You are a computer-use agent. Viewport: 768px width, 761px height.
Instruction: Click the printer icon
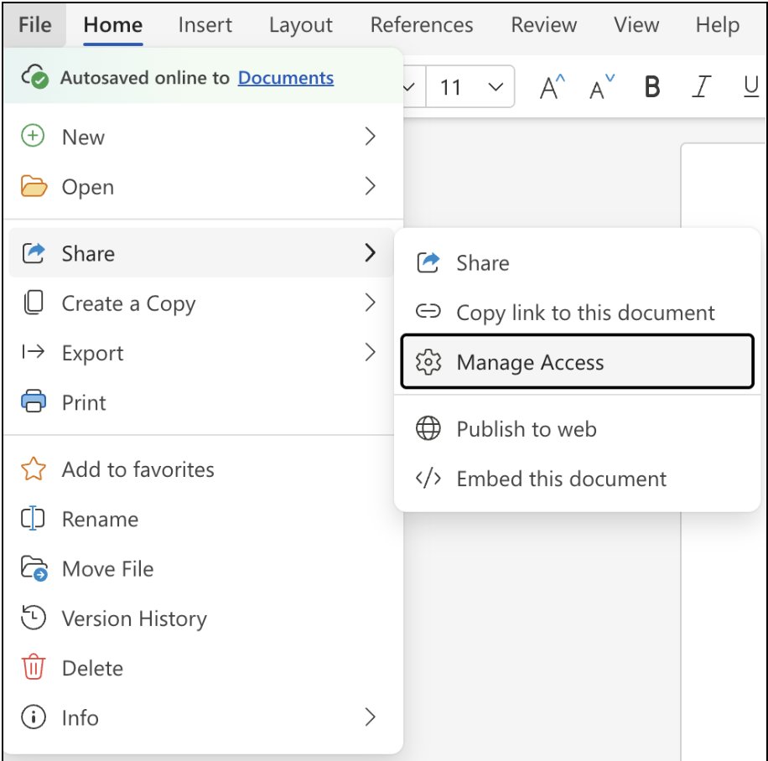point(34,401)
